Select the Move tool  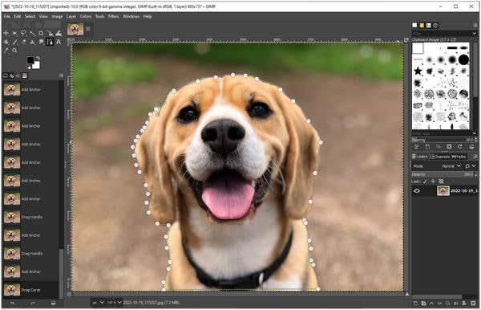6,33
